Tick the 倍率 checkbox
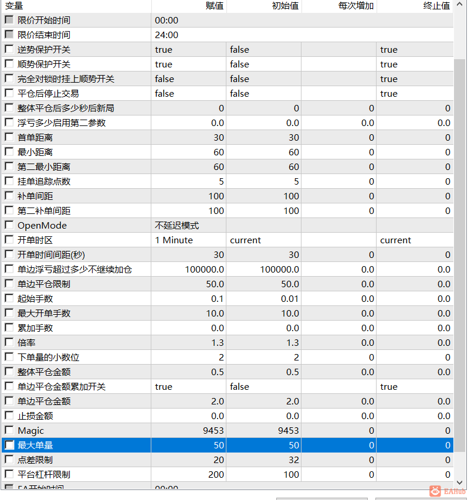Image resolution: width=471 pixels, height=500 pixels. pos(9,342)
